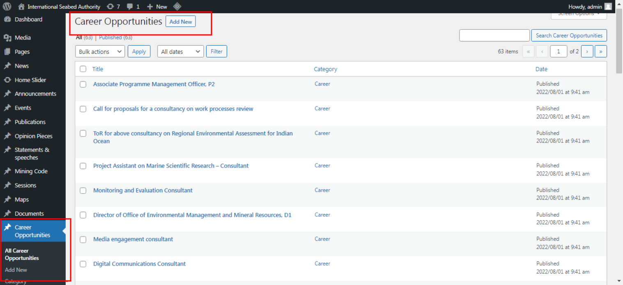Click the current page number field
The height and width of the screenshot is (285, 623).
(559, 51)
